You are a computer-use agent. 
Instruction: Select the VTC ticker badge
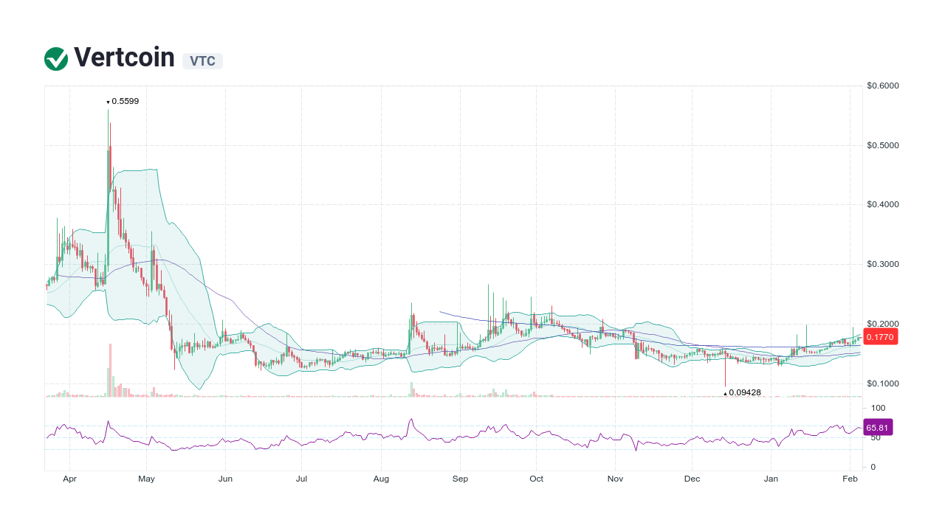point(202,61)
